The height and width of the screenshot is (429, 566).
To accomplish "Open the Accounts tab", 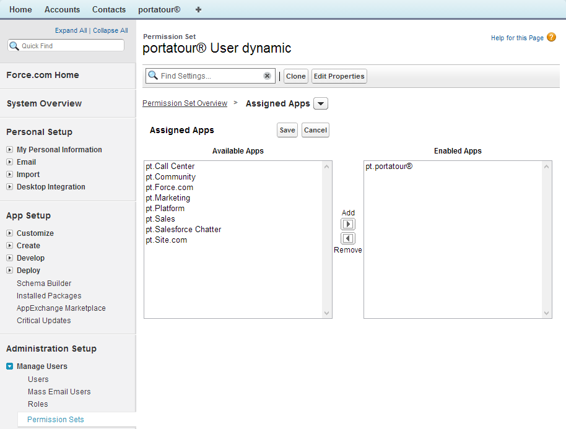I will pos(62,9).
